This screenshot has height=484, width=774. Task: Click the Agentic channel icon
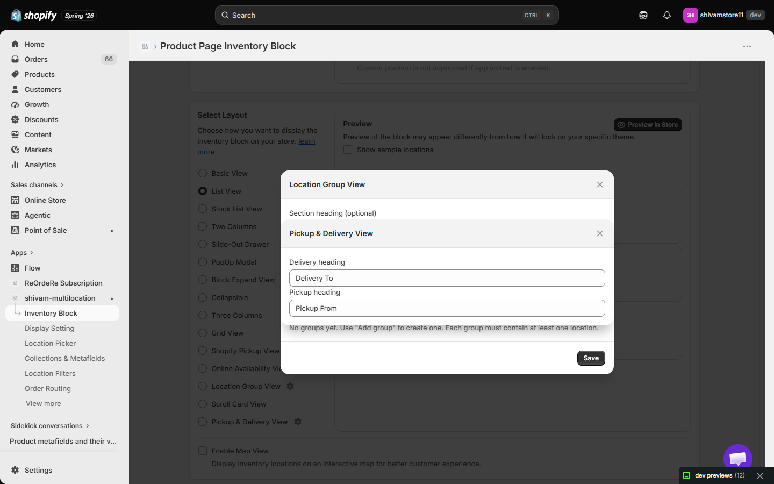[x=15, y=215]
